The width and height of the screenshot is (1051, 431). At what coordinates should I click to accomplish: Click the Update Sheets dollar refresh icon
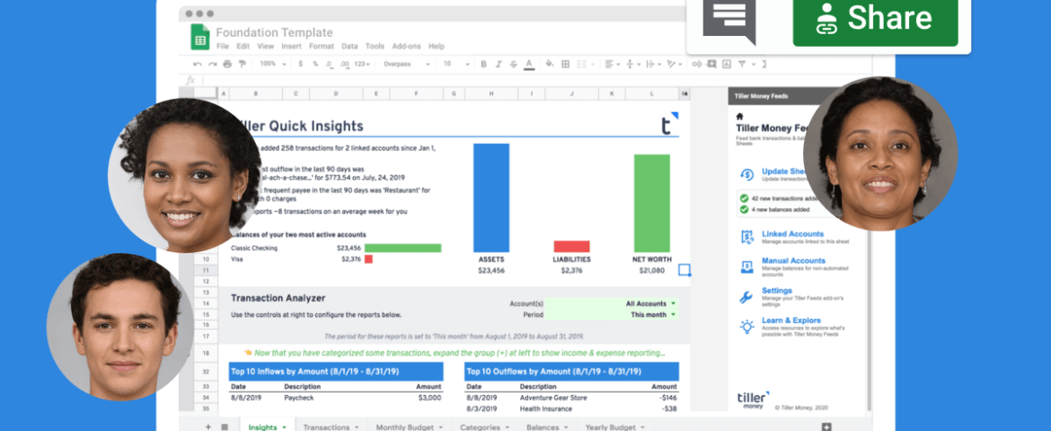pos(746,174)
